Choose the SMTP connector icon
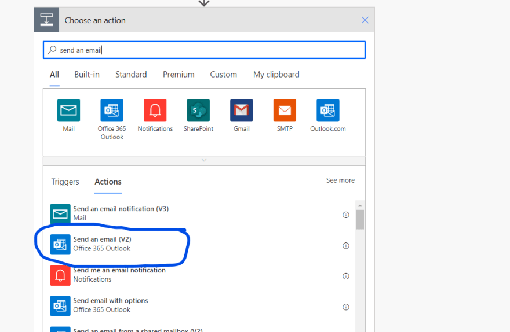 (x=285, y=110)
